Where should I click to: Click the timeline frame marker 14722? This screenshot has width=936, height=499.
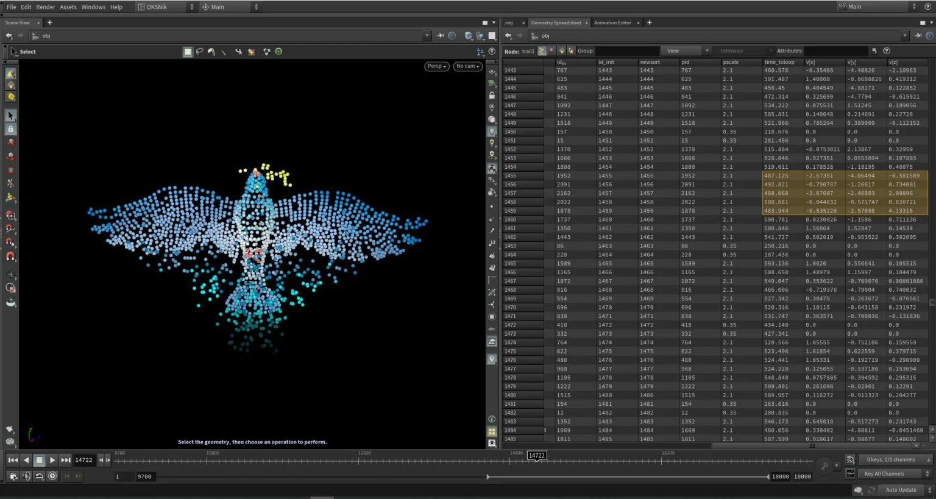pos(536,455)
